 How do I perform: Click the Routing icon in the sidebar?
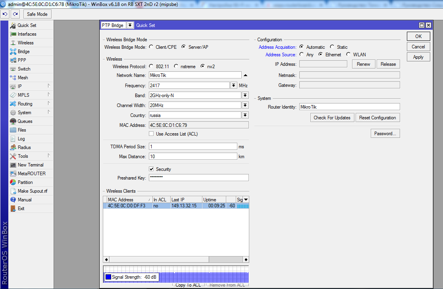(x=13, y=104)
